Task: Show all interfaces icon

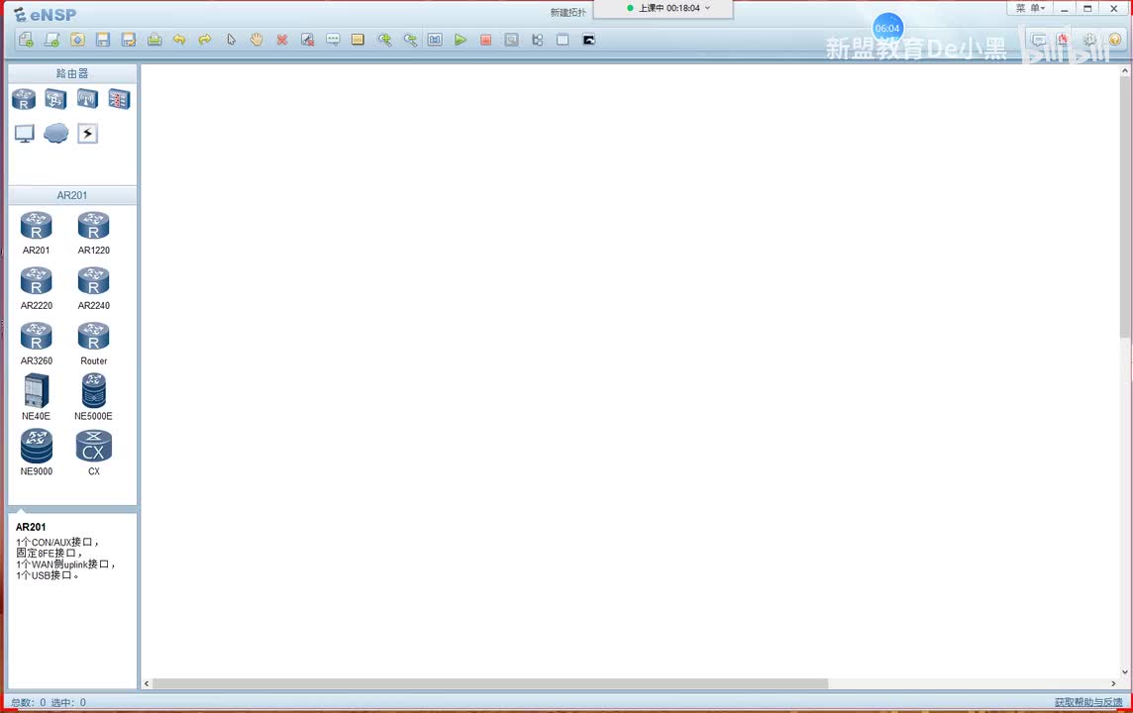Action: pos(538,40)
